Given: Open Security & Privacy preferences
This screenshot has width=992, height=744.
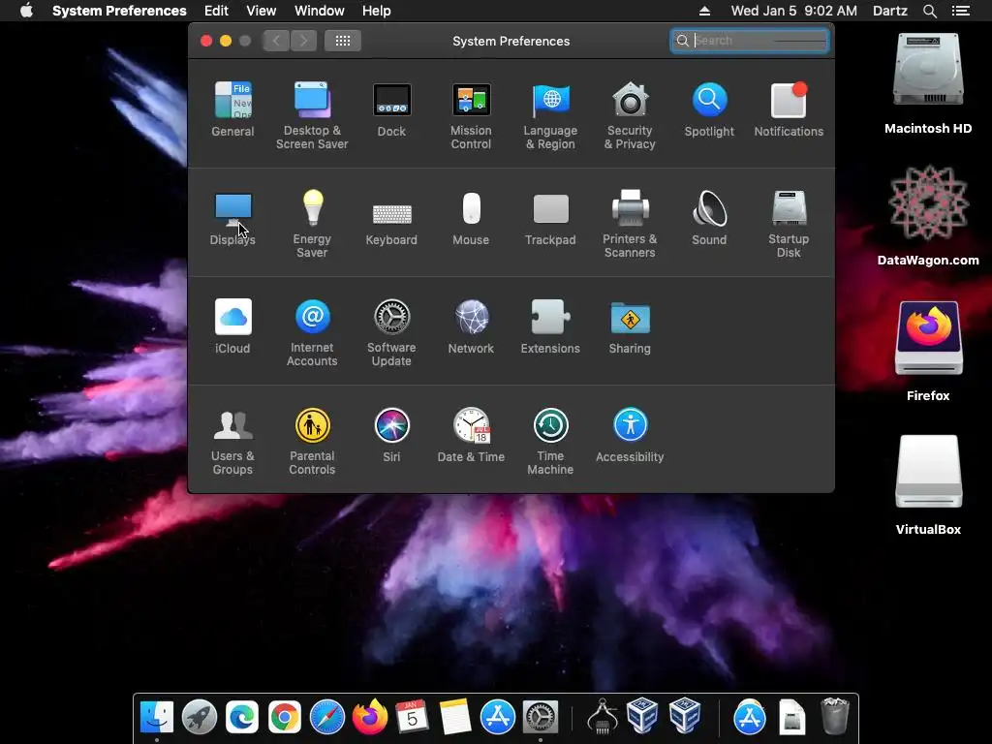Looking at the screenshot, I should [x=630, y=115].
